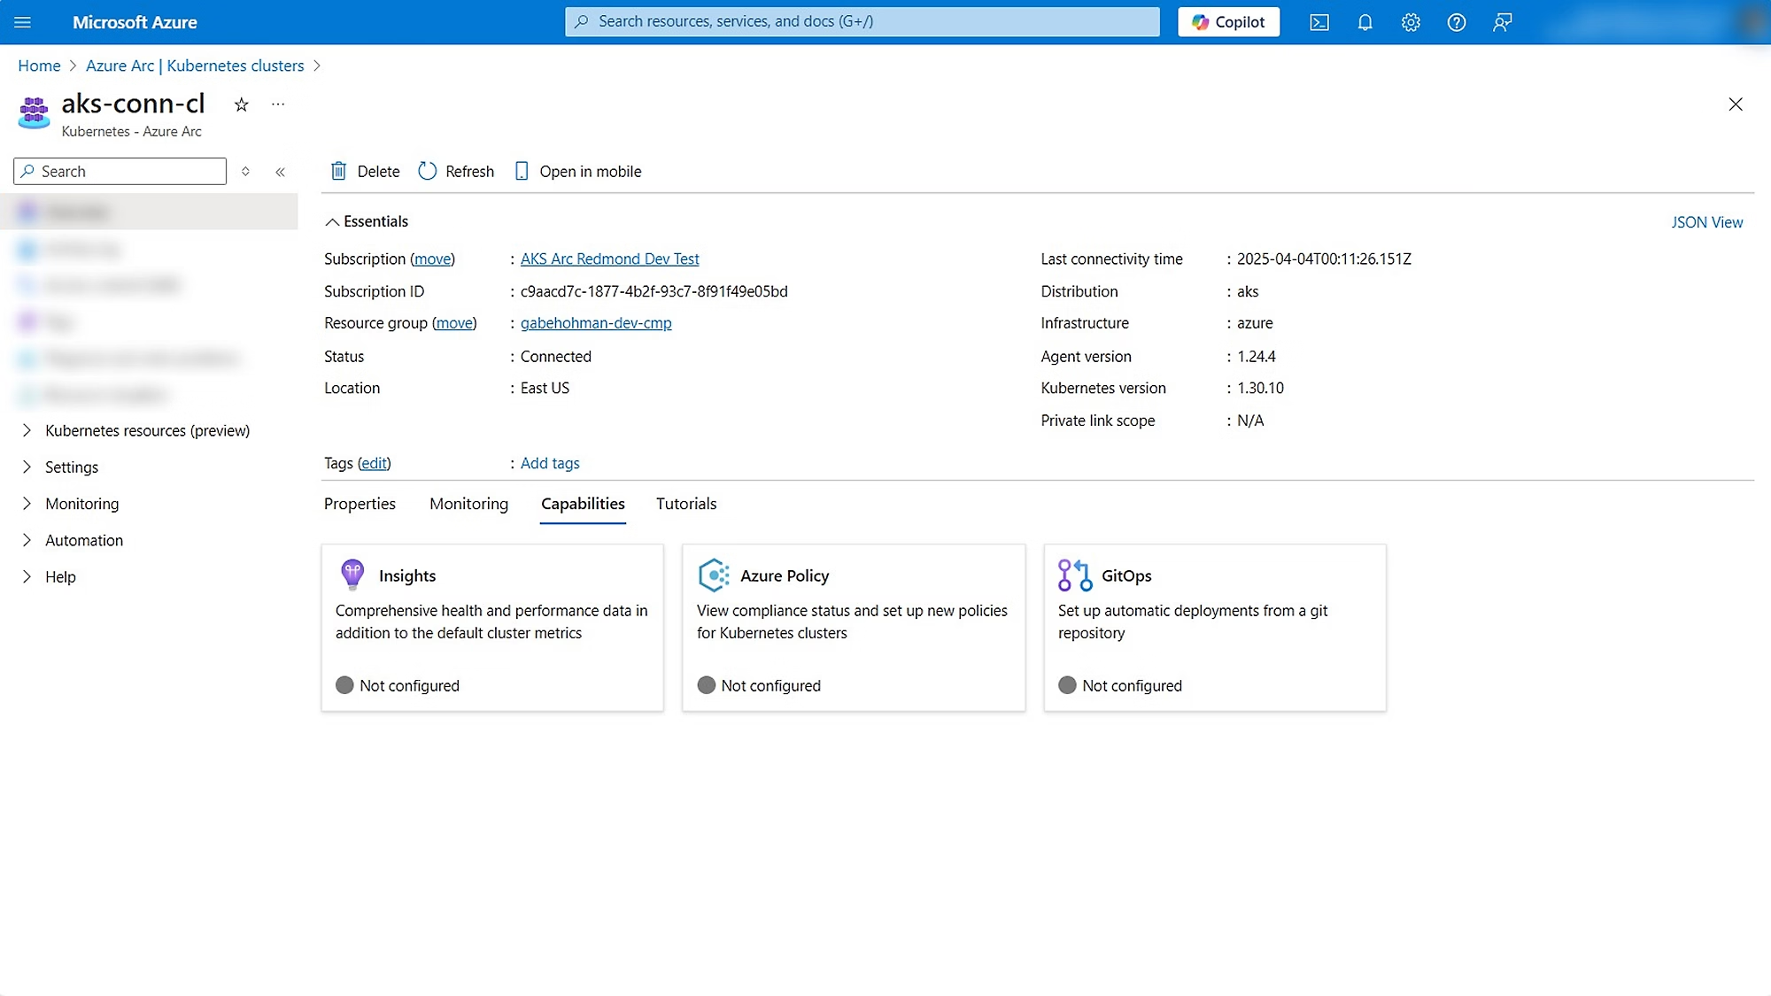Open AKS Arc Redmond Dev Test subscription
This screenshot has height=996, width=1771.
point(609,259)
